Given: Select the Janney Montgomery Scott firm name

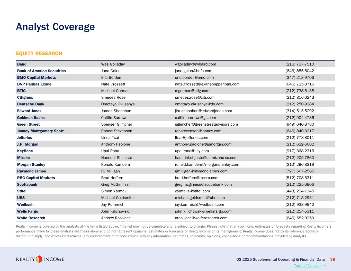Looking at the screenshot, I should [40, 131].
